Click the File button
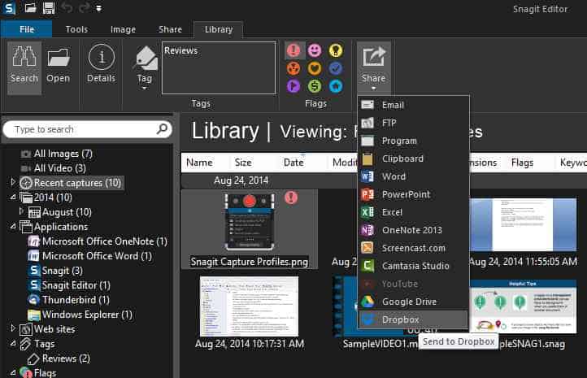587x378 pixels. [26, 29]
